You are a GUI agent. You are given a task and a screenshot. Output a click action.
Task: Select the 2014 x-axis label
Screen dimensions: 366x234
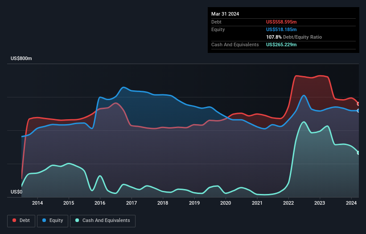tap(37, 203)
